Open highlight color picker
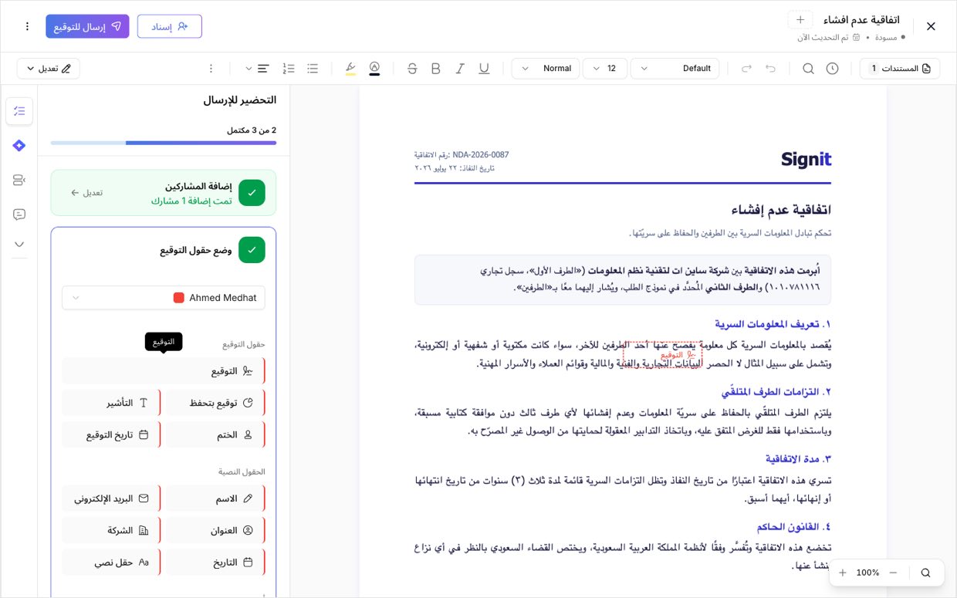The width and height of the screenshot is (957, 598). (x=350, y=68)
